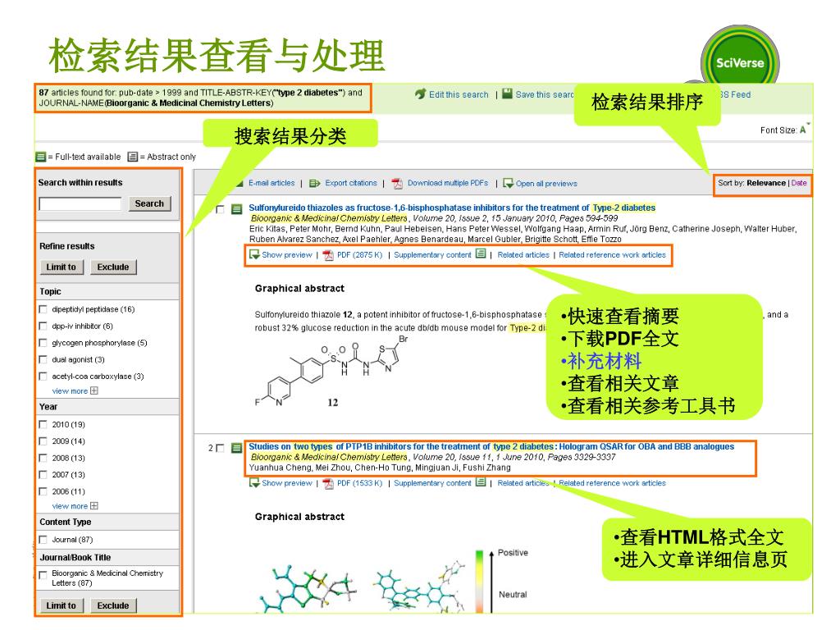Click the bottom Limit to button
The height and width of the screenshot is (630, 840).
tap(62, 605)
